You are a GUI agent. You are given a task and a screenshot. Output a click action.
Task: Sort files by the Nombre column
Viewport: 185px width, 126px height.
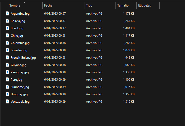(14, 6)
